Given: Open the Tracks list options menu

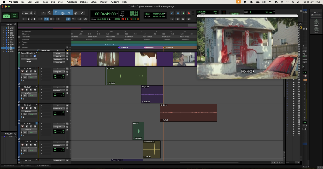Looking at the screenshot, I should click(15, 24).
